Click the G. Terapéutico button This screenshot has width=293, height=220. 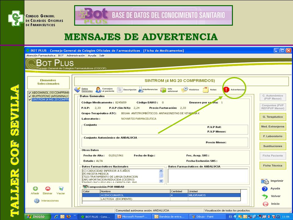click(x=273, y=117)
